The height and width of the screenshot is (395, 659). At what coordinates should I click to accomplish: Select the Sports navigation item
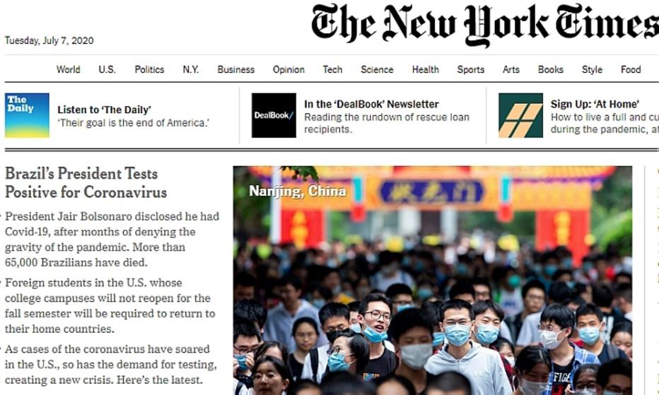click(471, 69)
